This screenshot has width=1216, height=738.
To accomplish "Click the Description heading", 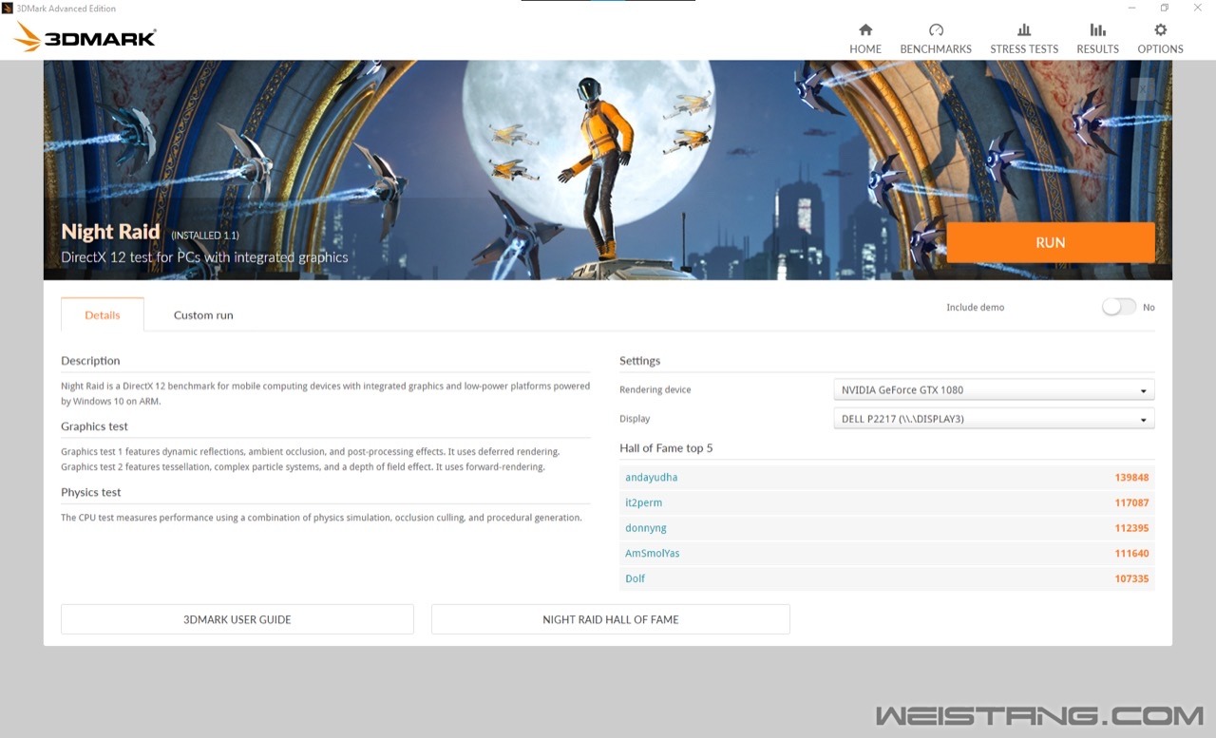I will point(90,361).
